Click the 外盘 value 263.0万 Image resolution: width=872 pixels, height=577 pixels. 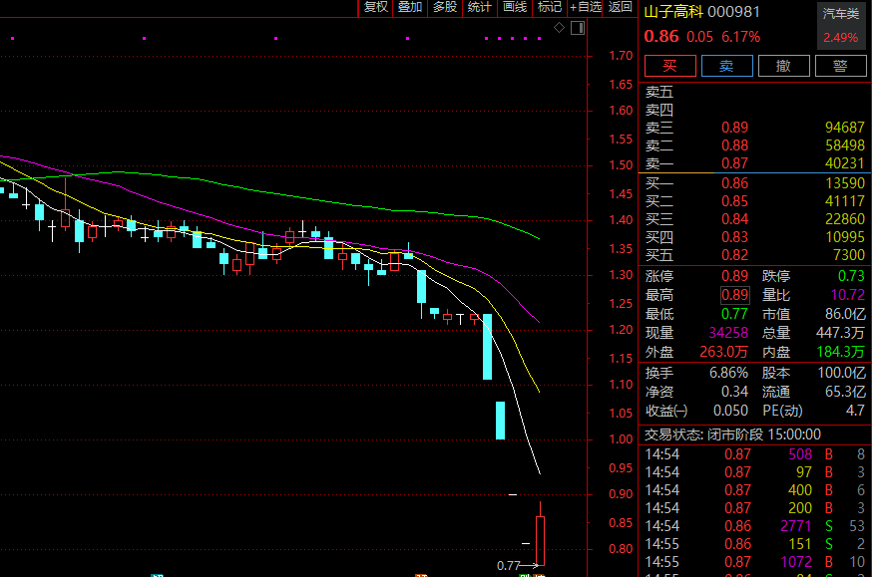tap(723, 352)
